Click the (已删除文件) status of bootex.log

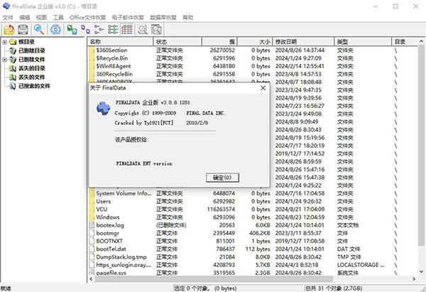click(x=171, y=225)
